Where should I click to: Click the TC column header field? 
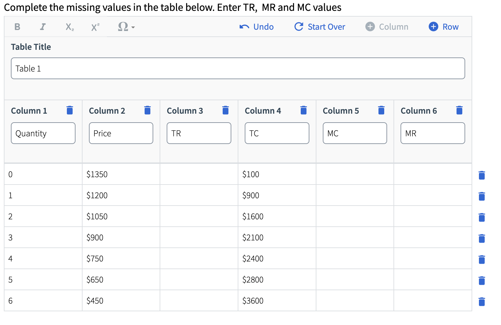(276, 133)
